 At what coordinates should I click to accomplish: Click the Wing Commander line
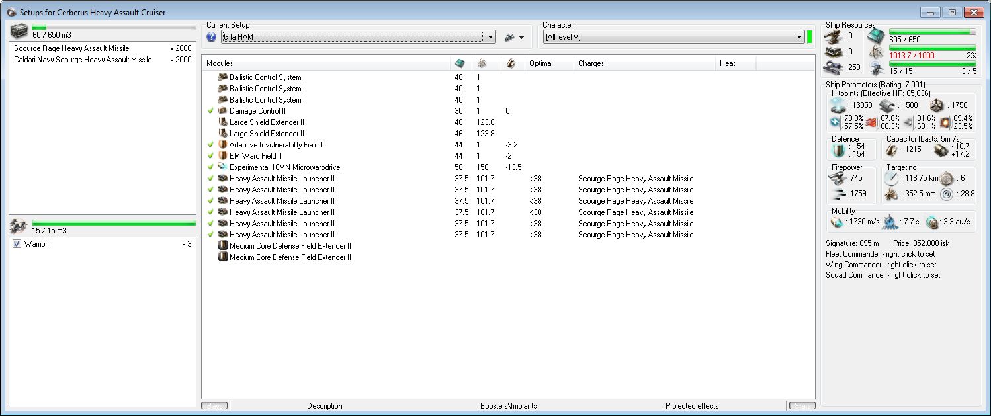881,265
